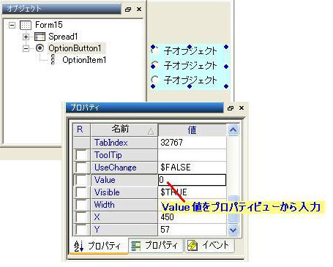333x267 pixels.
Task: Click the OptionItem1 item icon
Action: [53, 60]
